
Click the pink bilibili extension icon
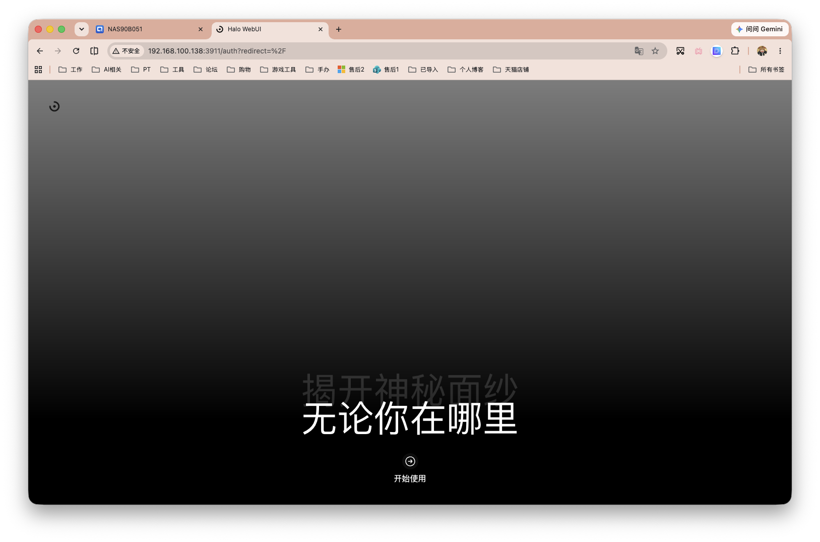point(699,51)
